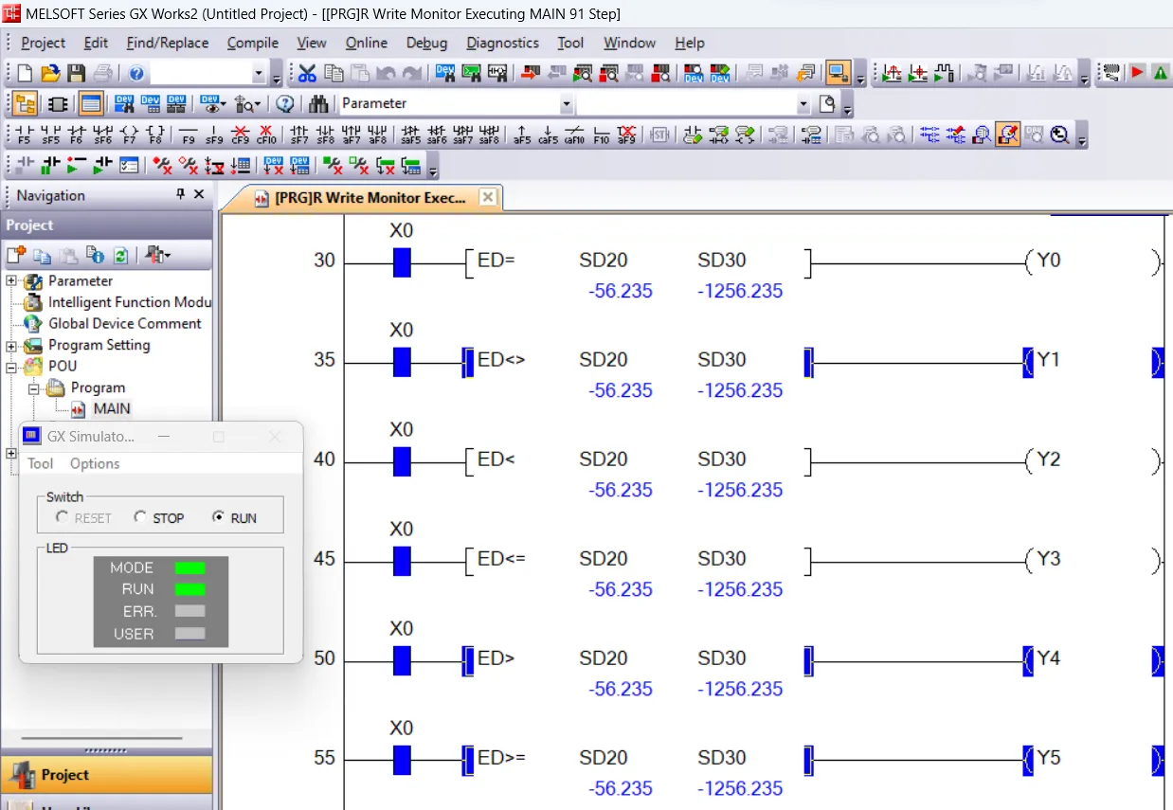Click the Save project floppy icon
The width and height of the screenshot is (1173, 810).
[x=76, y=73]
